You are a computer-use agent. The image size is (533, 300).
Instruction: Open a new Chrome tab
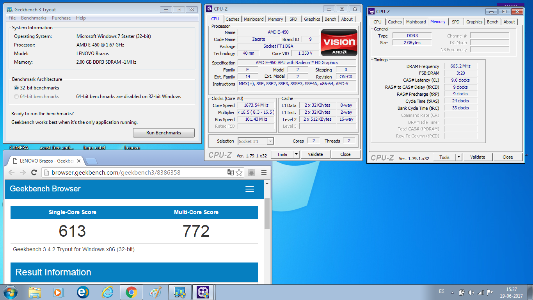click(x=91, y=161)
